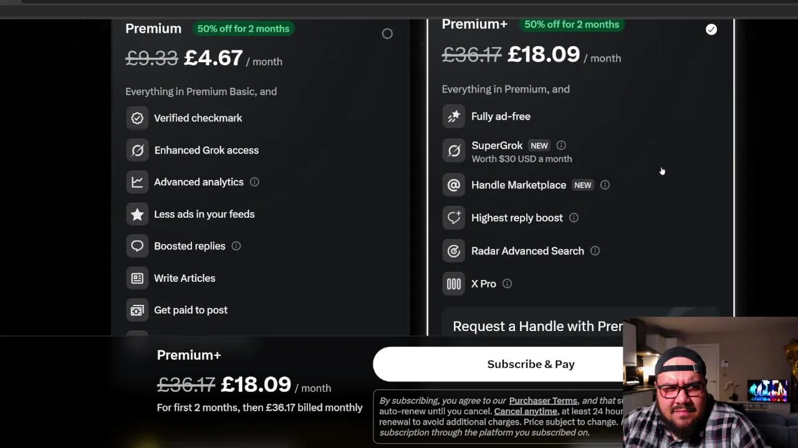This screenshot has width=798, height=448.
Task: Click the Get paid to post icon
Action: [x=137, y=310]
